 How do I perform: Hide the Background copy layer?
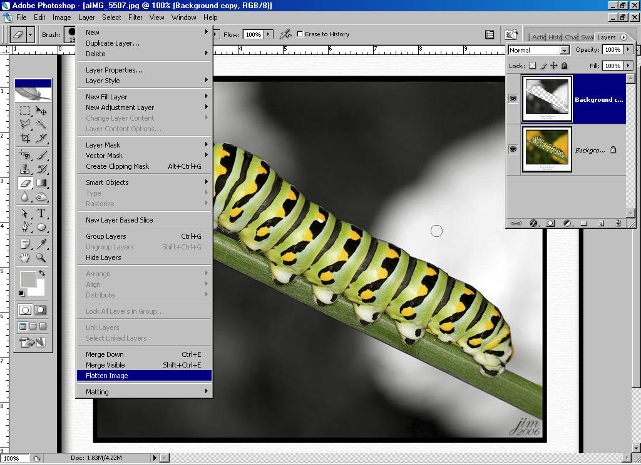coord(513,98)
